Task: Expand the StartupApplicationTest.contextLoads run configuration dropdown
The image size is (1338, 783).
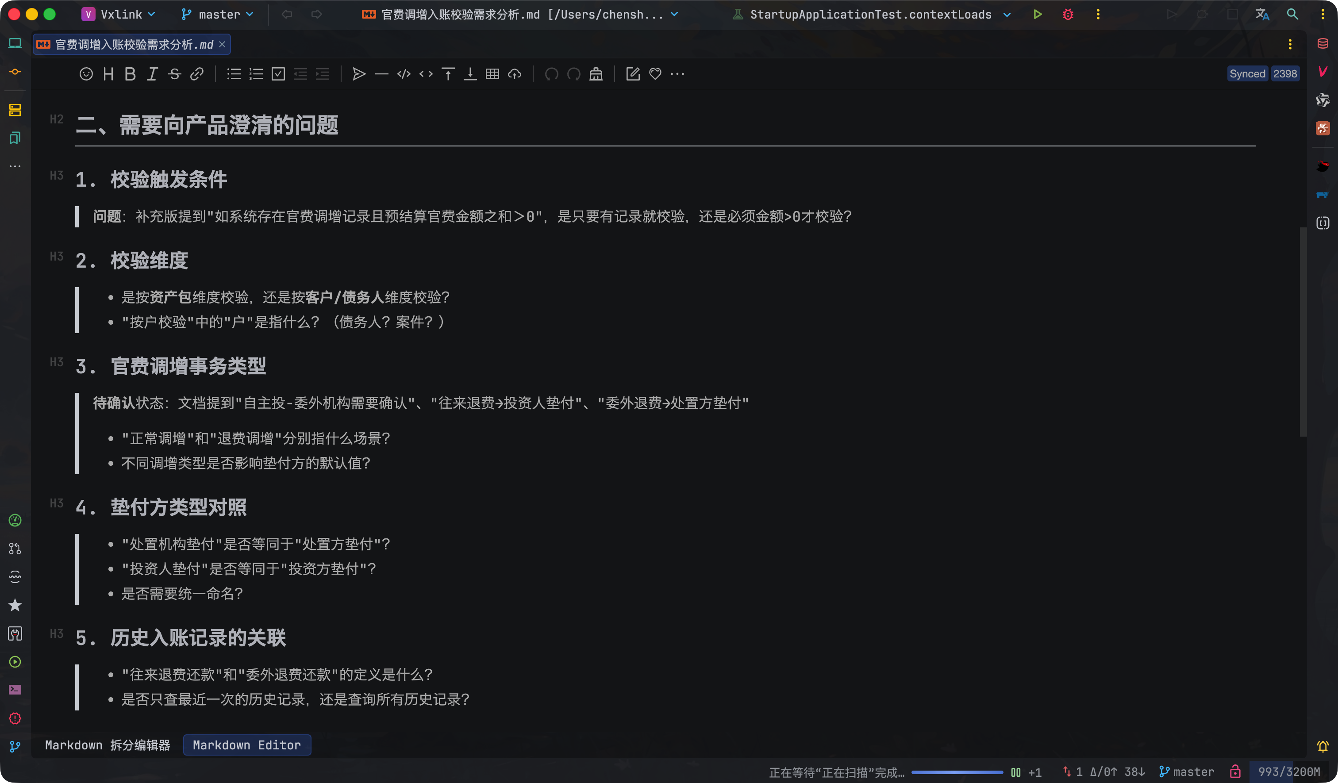Action: (871, 14)
